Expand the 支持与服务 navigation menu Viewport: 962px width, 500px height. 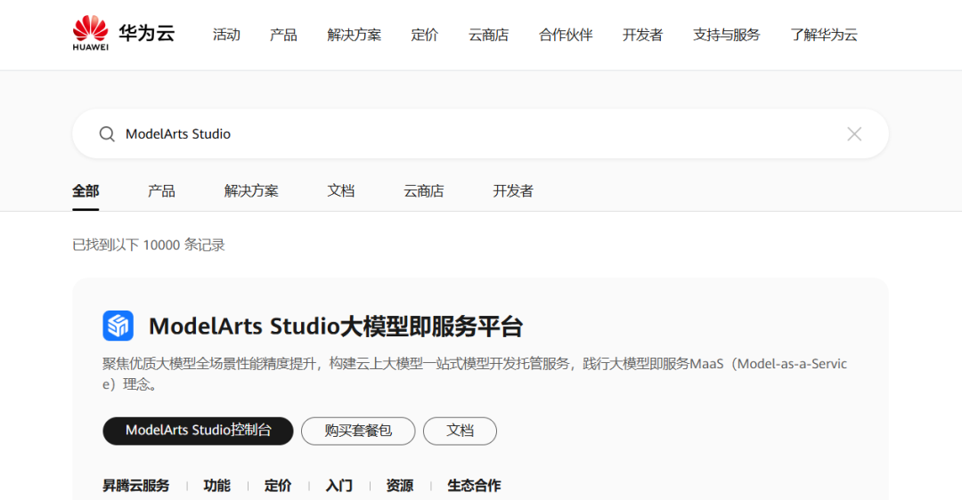coord(726,35)
